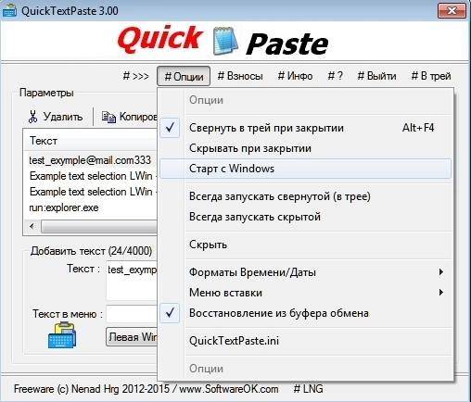Click the horizontal scrollbar left arrow
The width and height of the screenshot is (471, 402).
pyautogui.click(x=32, y=226)
